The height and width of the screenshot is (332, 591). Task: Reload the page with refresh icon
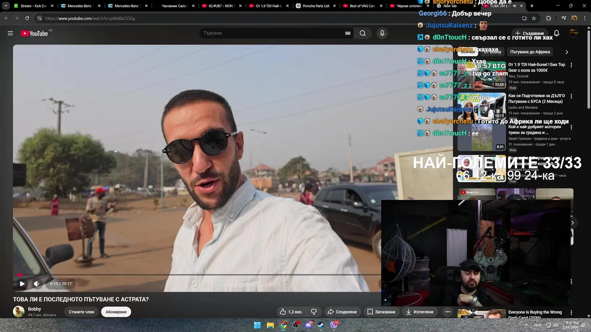click(x=27, y=18)
